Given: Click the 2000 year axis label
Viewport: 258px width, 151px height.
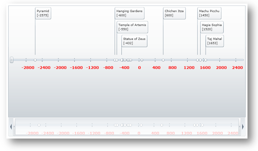Looking at the screenshot, I should click(x=221, y=68).
